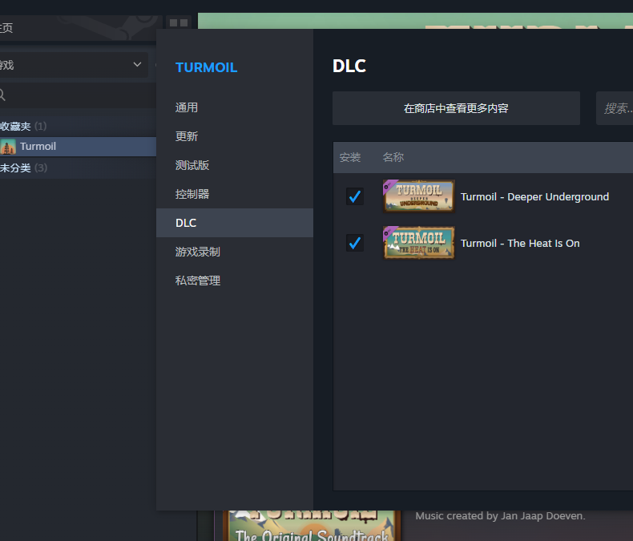The width and height of the screenshot is (633, 541).
Task: Uncheck Turmoil - The Heat Is On checkbox
Action: coord(355,243)
